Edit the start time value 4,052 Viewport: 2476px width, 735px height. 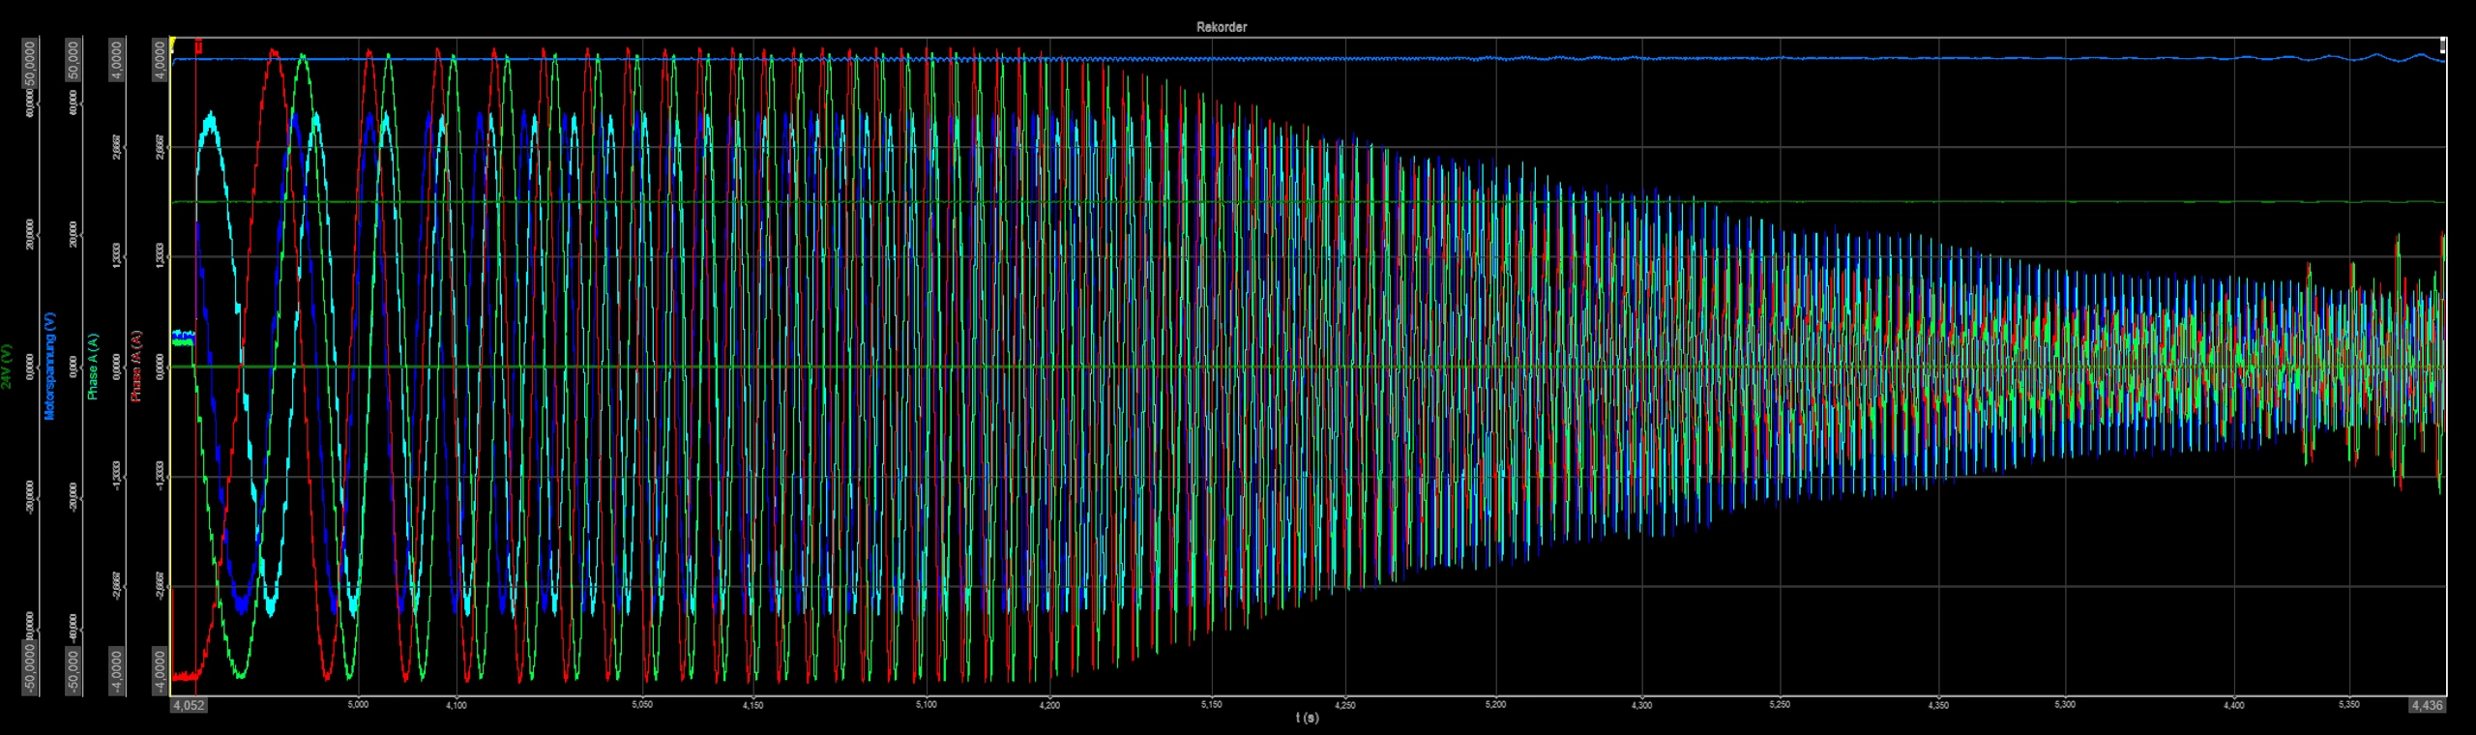(x=189, y=705)
